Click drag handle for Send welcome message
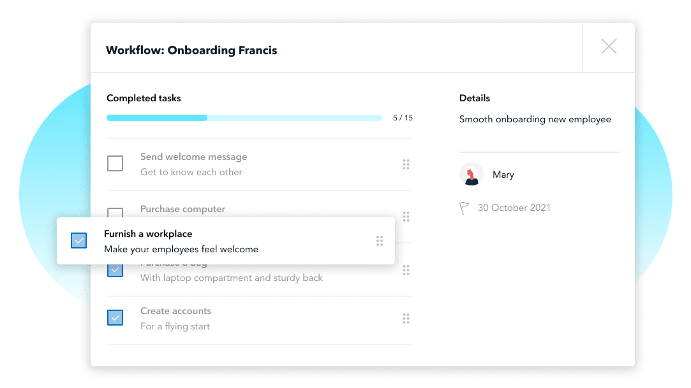691x388 pixels. pos(406,164)
